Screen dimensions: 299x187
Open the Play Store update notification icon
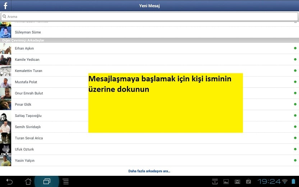pyautogui.click(x=248, y=182)
